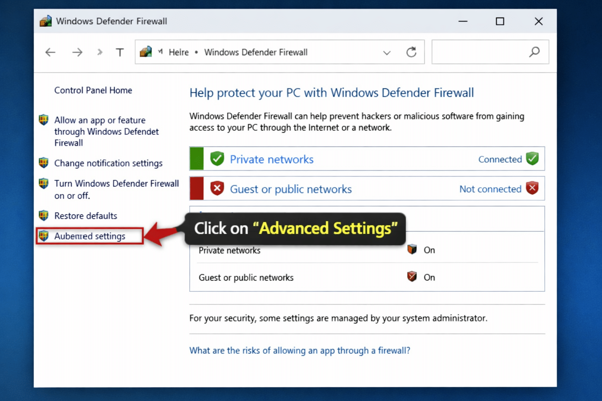Click the system administrator security notice text
602x401 pixels.
click(338, 318)
